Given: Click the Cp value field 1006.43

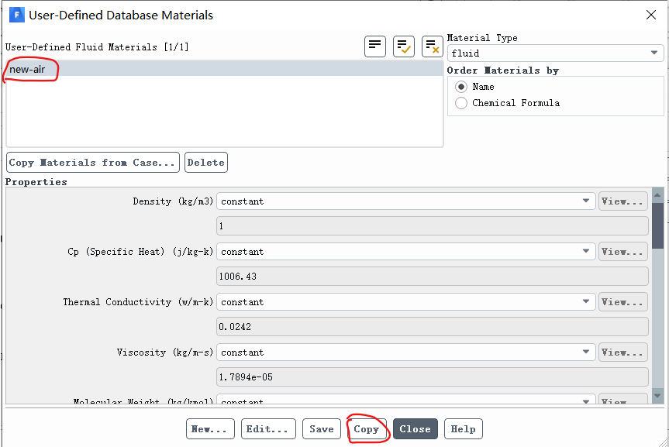Looking at the screenshot, I should [433, 277].
